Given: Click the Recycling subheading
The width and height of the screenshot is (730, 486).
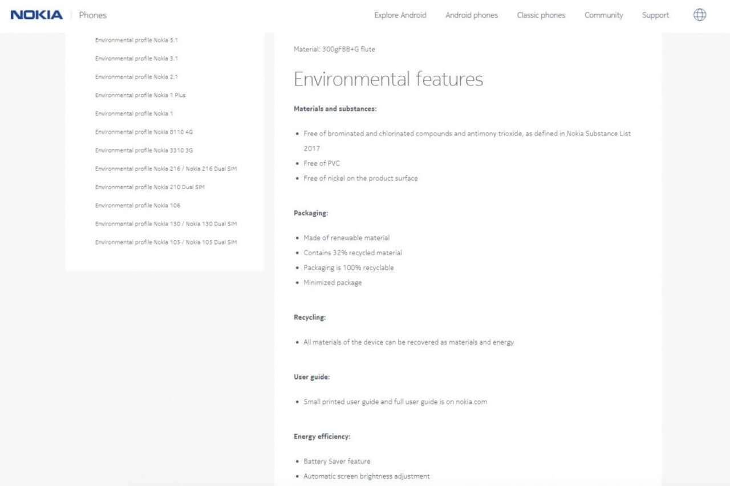Looking at the screenshot, I should 310,317.
